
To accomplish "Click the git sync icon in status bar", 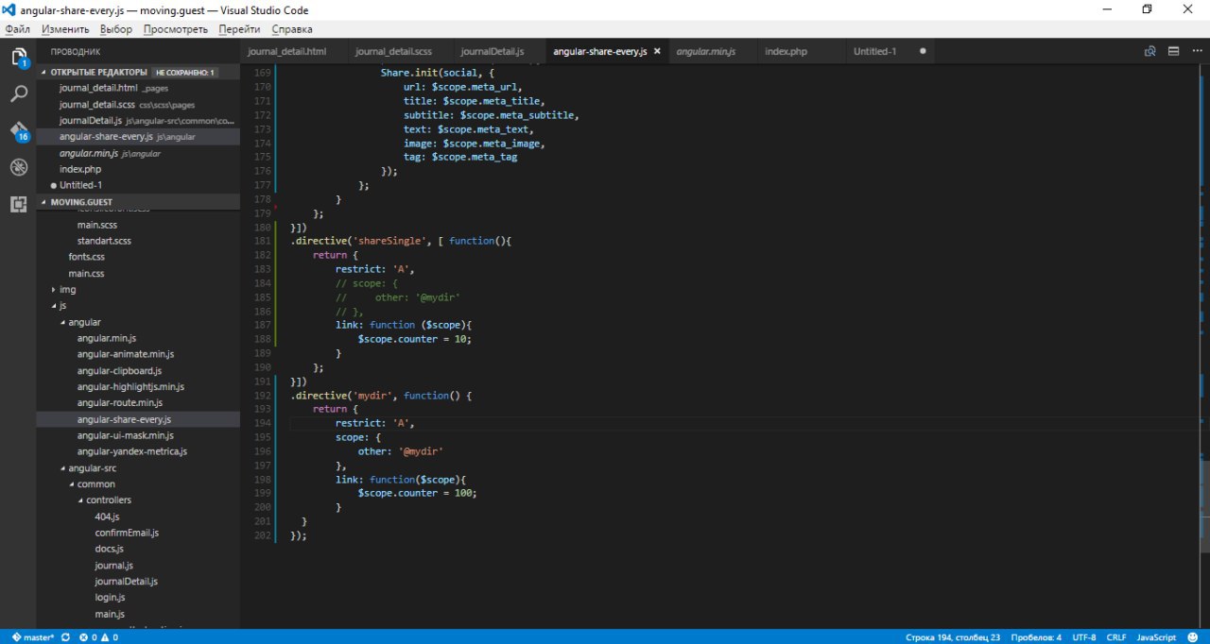I will [x=65, y=637].
